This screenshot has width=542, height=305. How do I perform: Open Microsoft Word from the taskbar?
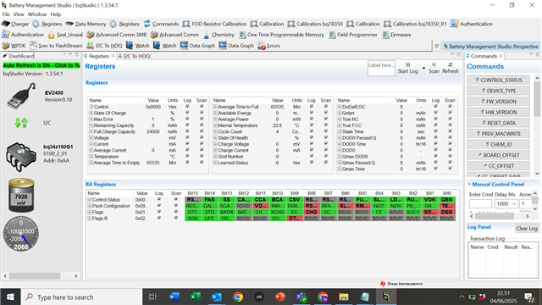174,297
